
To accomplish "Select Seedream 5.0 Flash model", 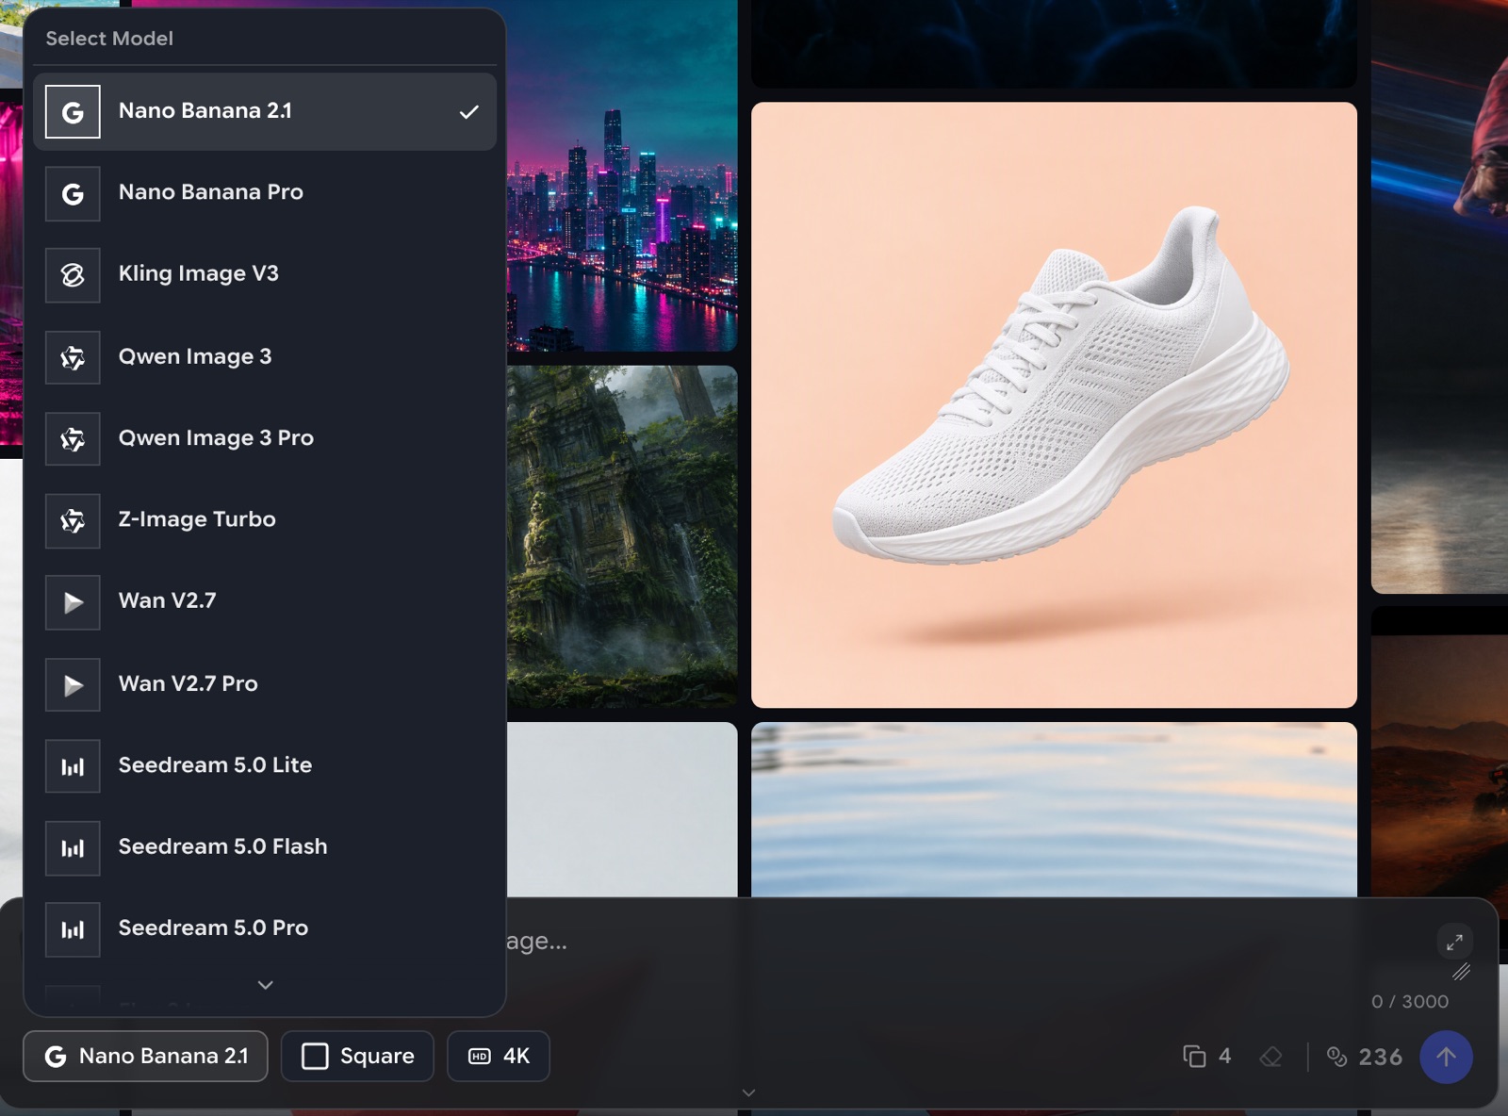I will [265, 847].
